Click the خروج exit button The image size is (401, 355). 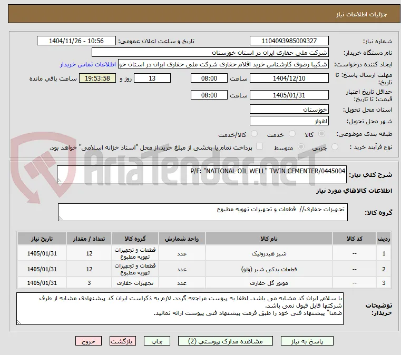[x=88, y=341]
